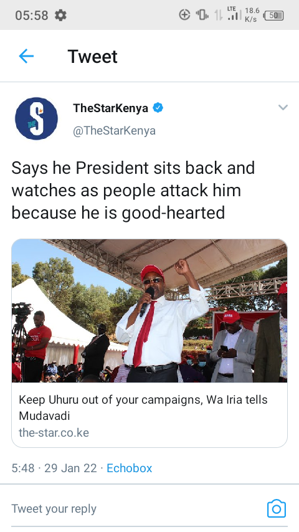Tap the settings gear in status bar

tap(61, 16)
